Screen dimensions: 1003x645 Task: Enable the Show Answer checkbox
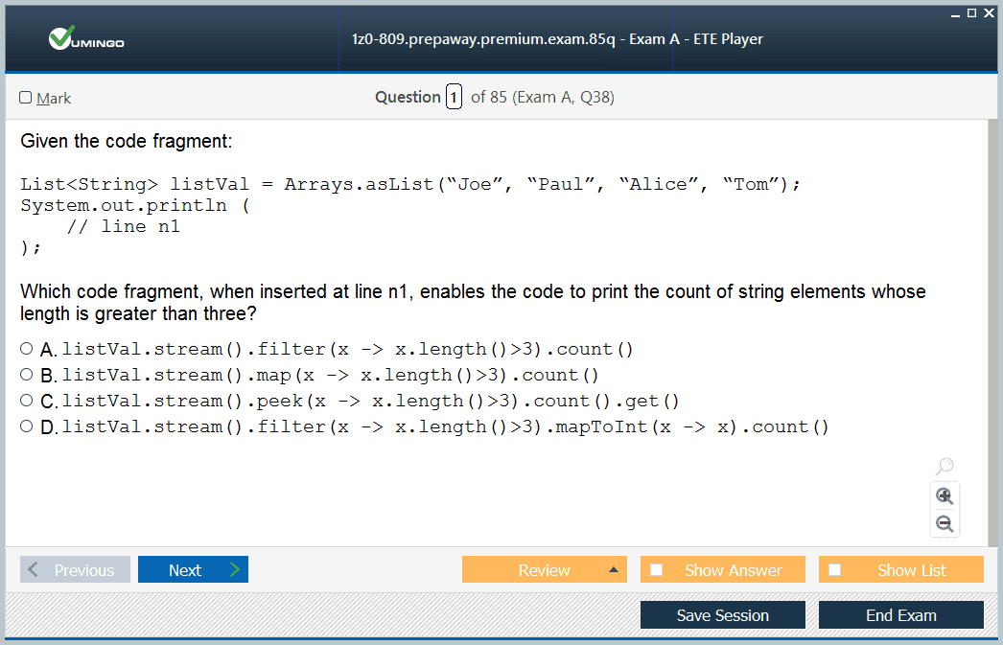(657, 570)
